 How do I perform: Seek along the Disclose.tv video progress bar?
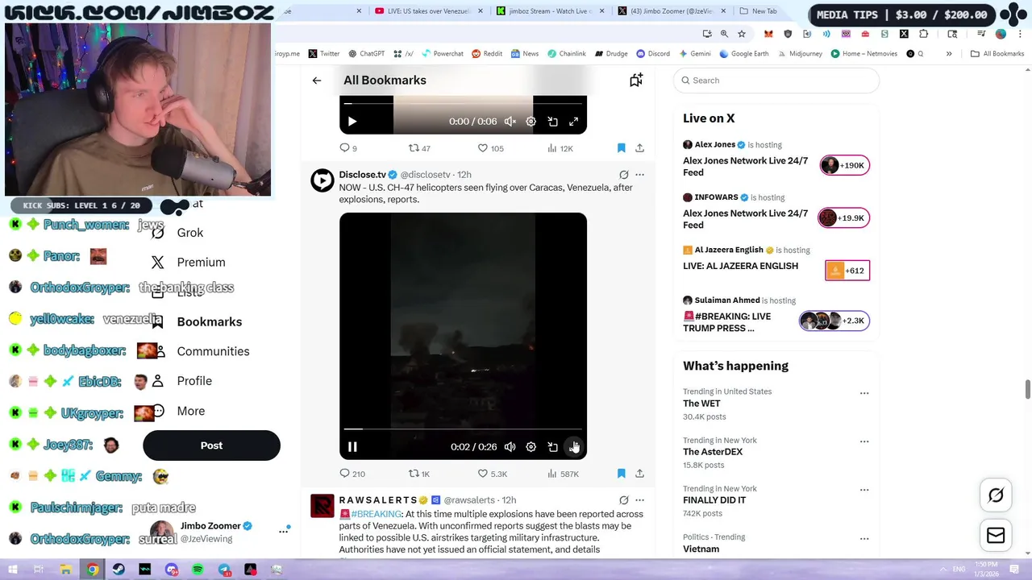pos(463,429)
